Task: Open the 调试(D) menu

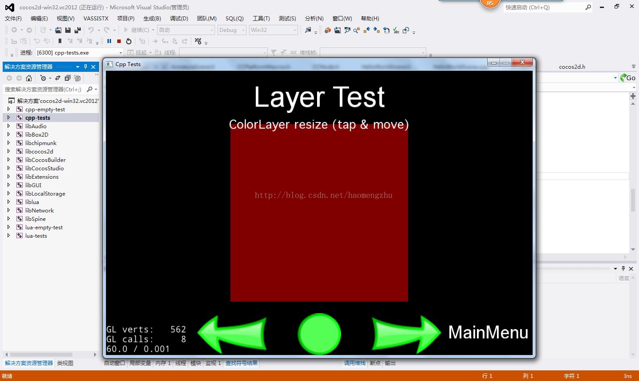Action: point(179,18)
